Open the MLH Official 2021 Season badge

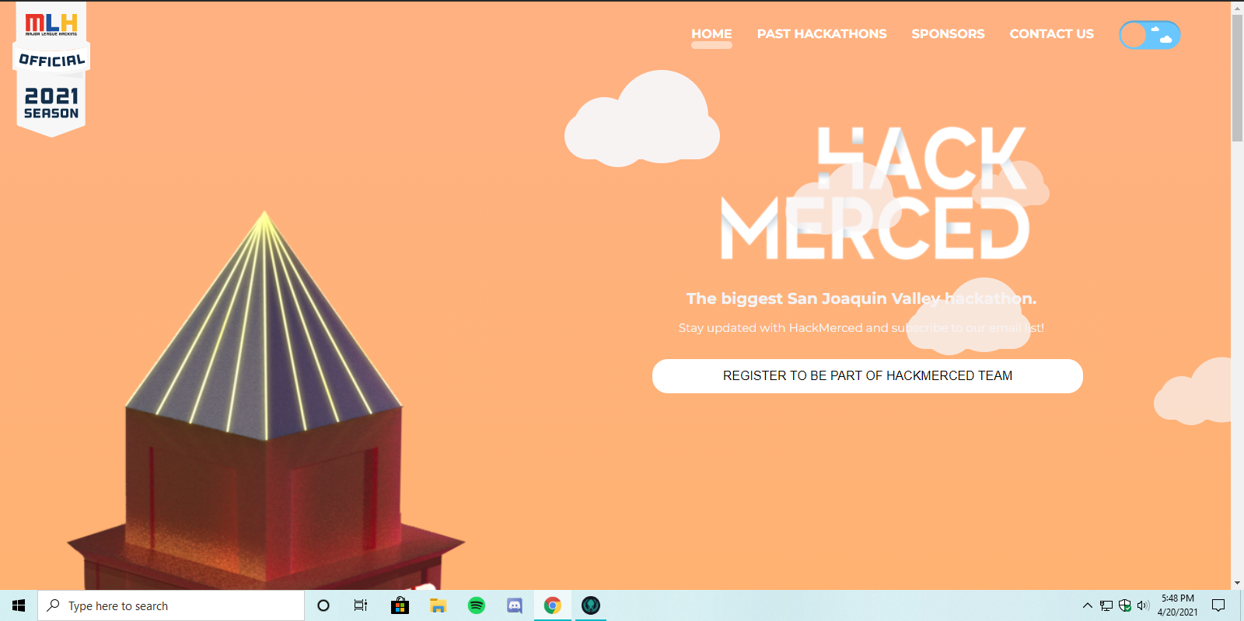click(51, 69)
